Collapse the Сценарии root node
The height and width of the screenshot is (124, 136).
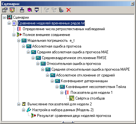click(x=4, y=17)
